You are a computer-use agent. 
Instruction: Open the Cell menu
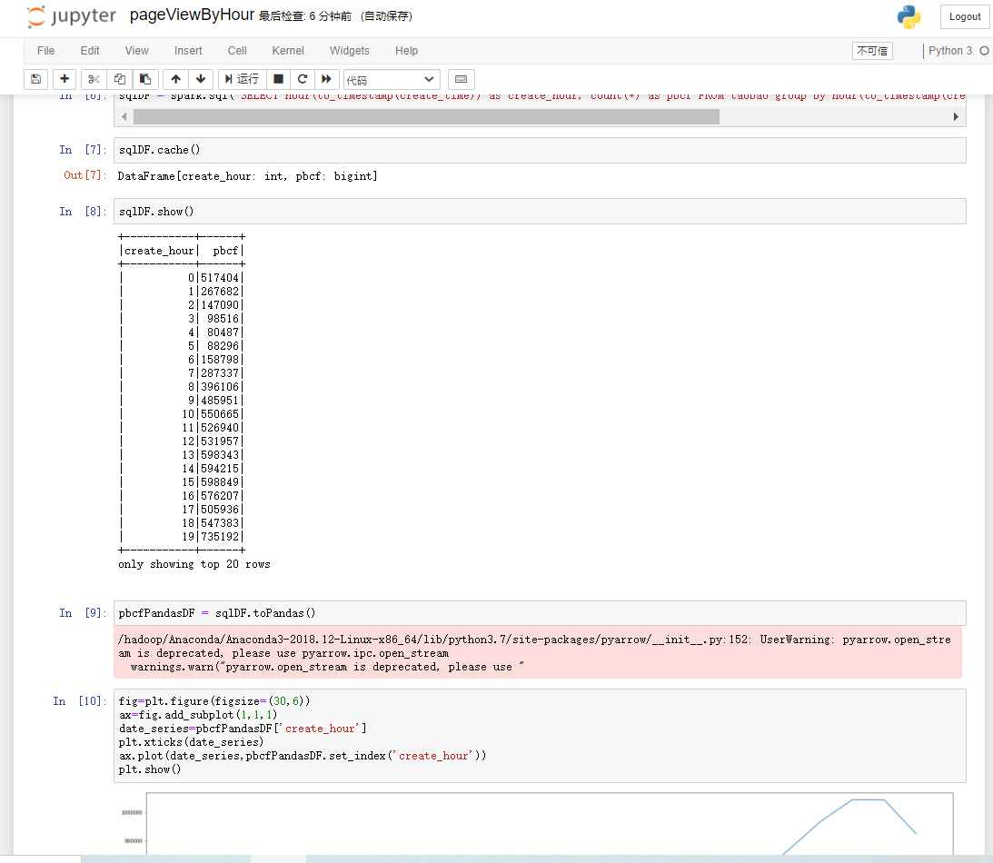pyautogui.click(x=237, y=51)
